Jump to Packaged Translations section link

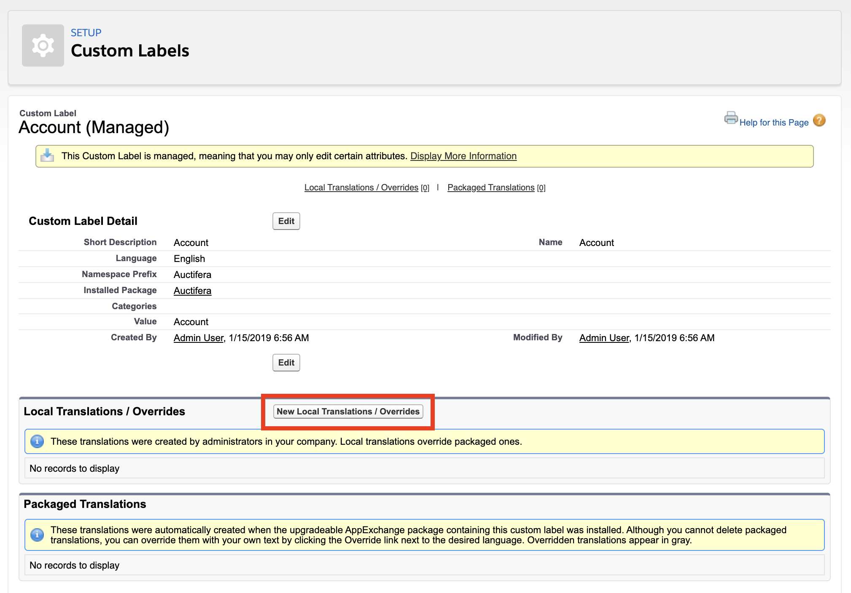point(490,187)
